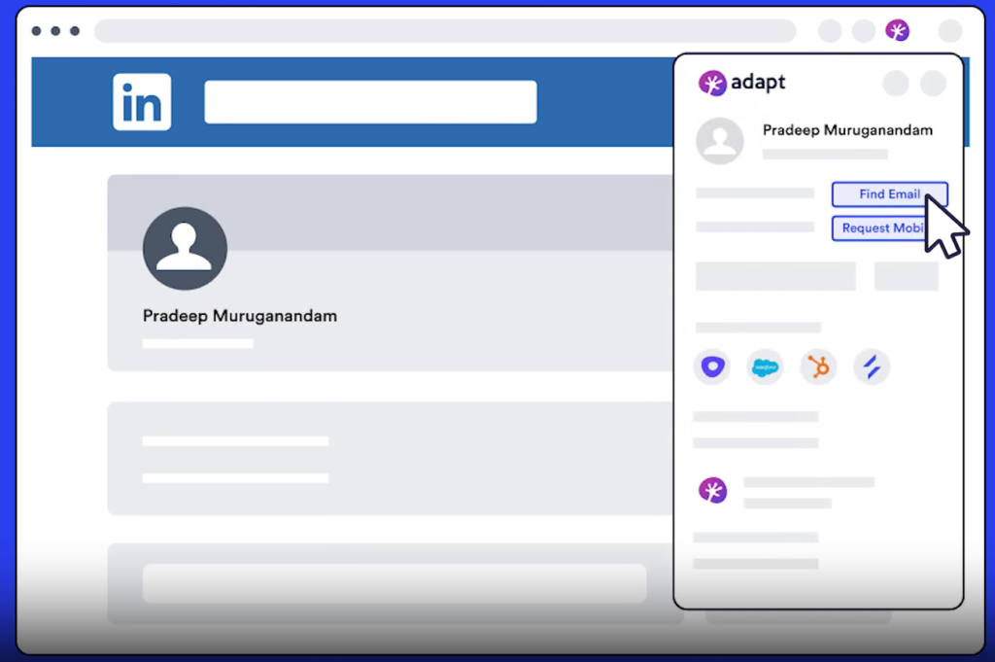The height and width of the screenshot is (662, 995).
Task: Click Pradeep Muruganandam name in Adapt panel
Action: pos(847,130)
